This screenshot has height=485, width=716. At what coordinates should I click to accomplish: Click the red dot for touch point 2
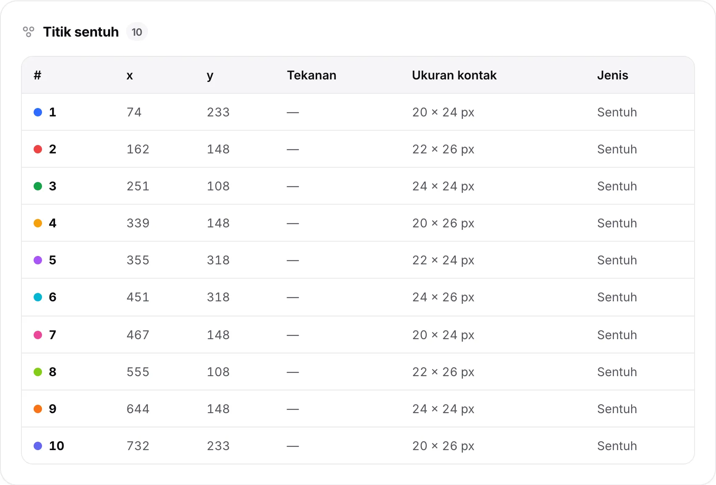click(x=38, y=149)
